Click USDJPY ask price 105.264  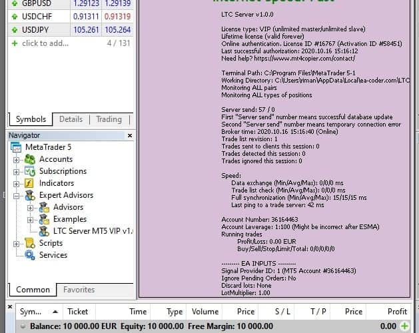point(118,30)
